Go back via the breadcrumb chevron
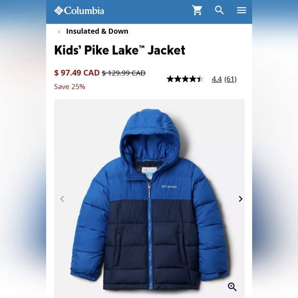This screenshot has height=298, width=298. point(59,32)
